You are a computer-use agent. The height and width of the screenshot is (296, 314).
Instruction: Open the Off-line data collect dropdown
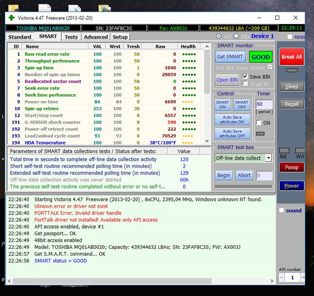pos(269,158)
